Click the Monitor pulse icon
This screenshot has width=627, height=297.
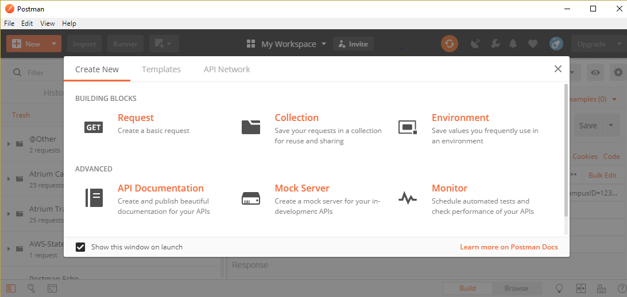point(408,198)
